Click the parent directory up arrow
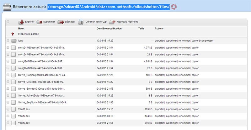 click(13, 34)
